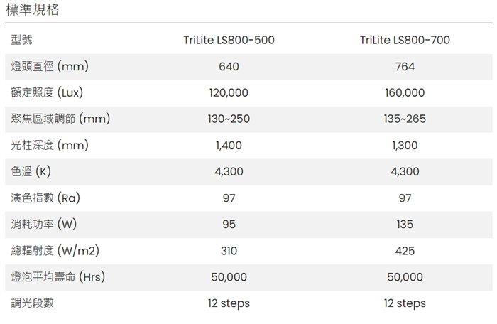Select the 型號 row label
Image resolution: width=497 pixels, height=324 pixels.
pyautogui.click(x=21, y=40)
